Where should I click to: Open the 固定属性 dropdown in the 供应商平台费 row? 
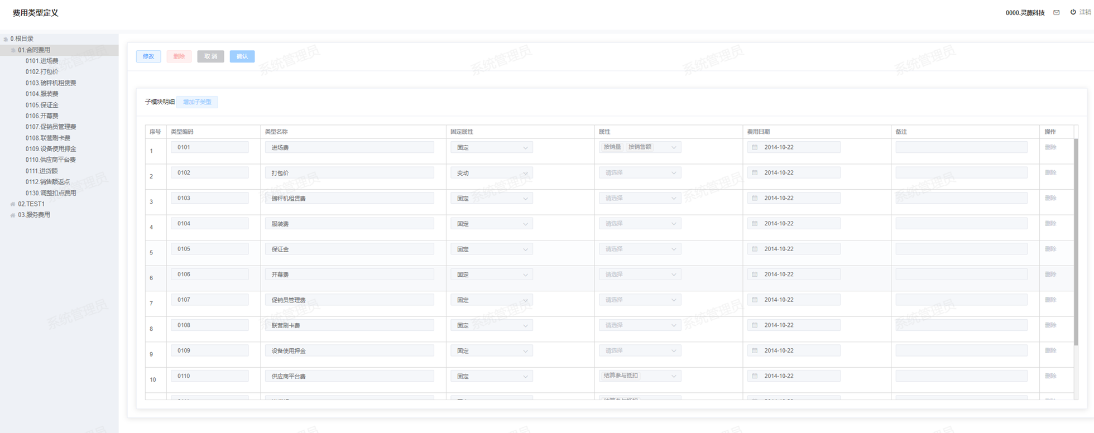click(x=491, y=376)
